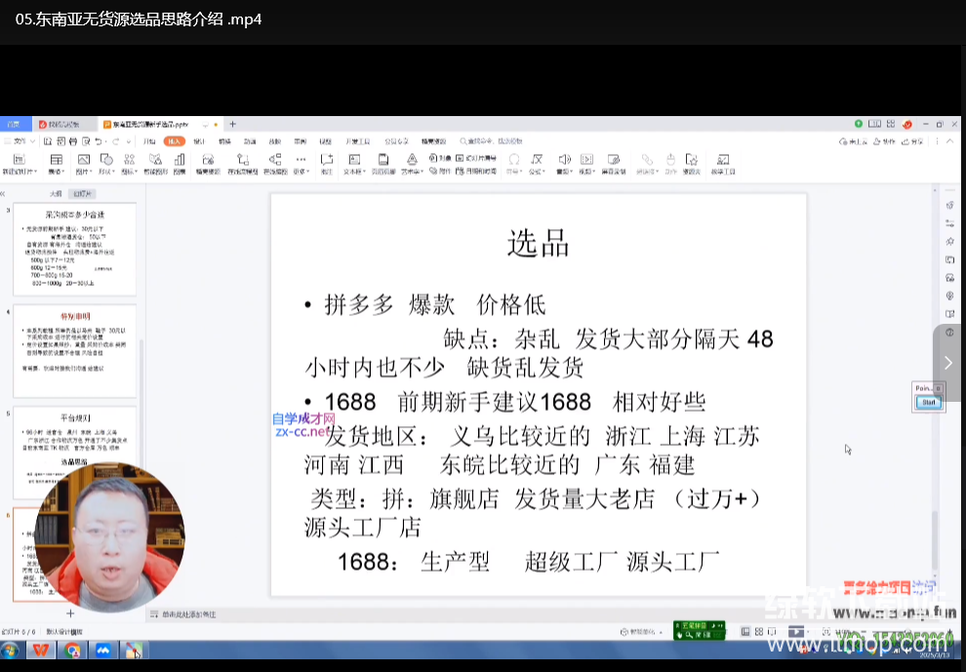
Task: Click the Video insert icon
Action: 586,160
